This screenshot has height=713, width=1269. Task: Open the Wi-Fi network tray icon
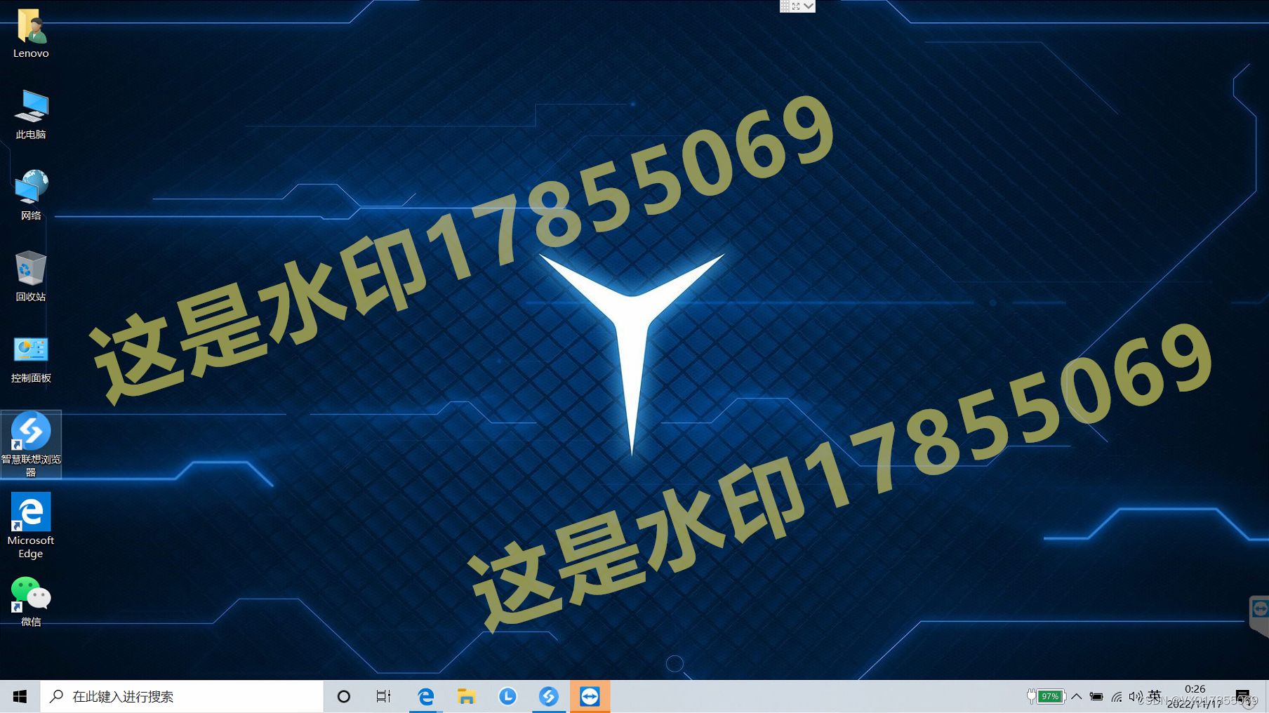click(1117, 696)
